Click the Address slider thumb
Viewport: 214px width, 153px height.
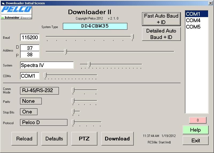[65, 52]
